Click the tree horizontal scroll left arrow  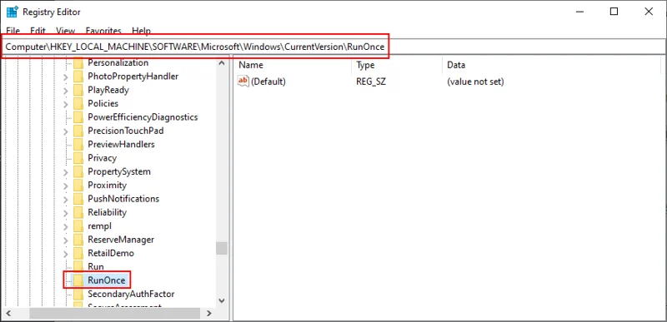(8, 314)
